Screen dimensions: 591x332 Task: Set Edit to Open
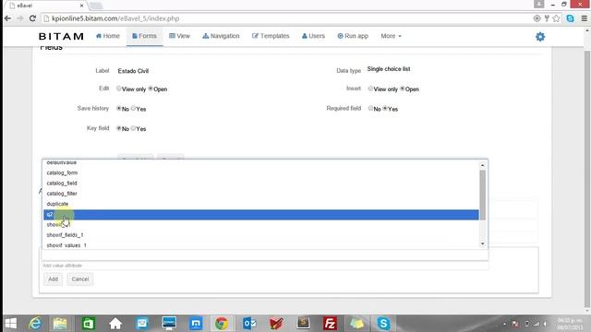[151, 89]
